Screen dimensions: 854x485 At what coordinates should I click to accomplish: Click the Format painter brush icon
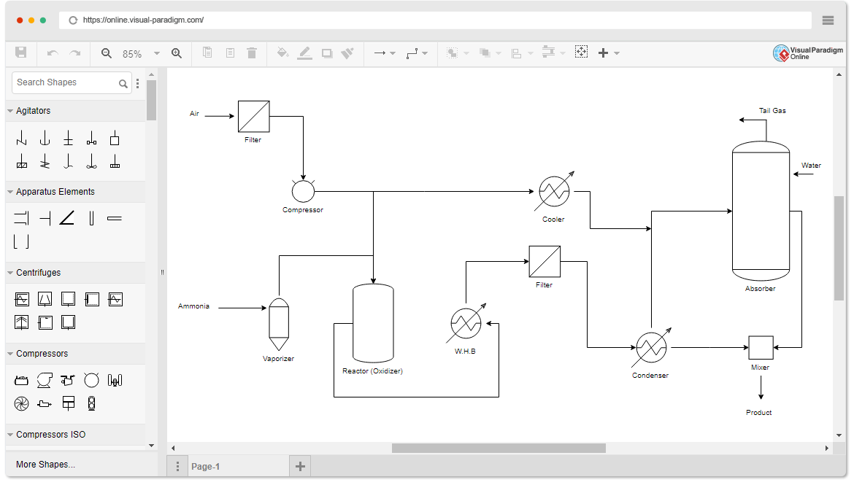347,53
